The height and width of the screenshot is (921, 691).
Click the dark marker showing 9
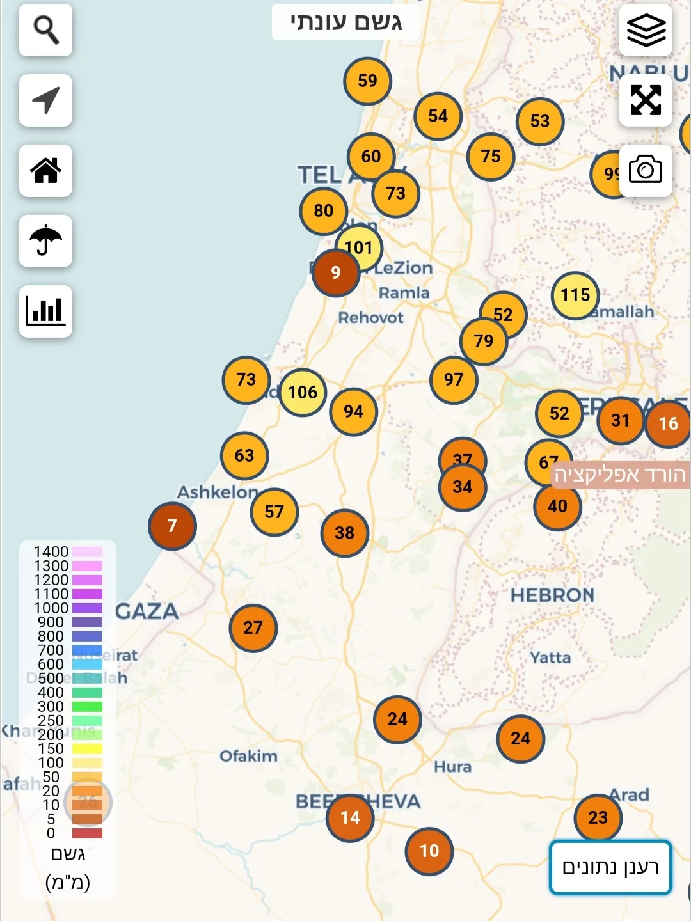[335, 274]
